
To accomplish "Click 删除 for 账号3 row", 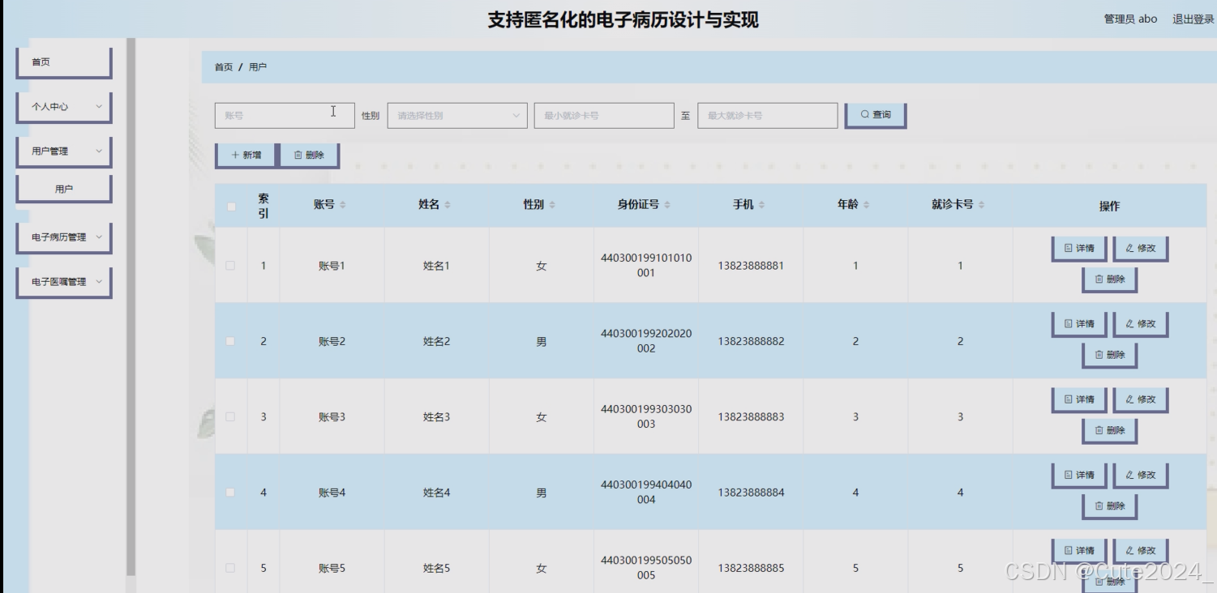I will pyautogui.click(x=1110, y=431).
